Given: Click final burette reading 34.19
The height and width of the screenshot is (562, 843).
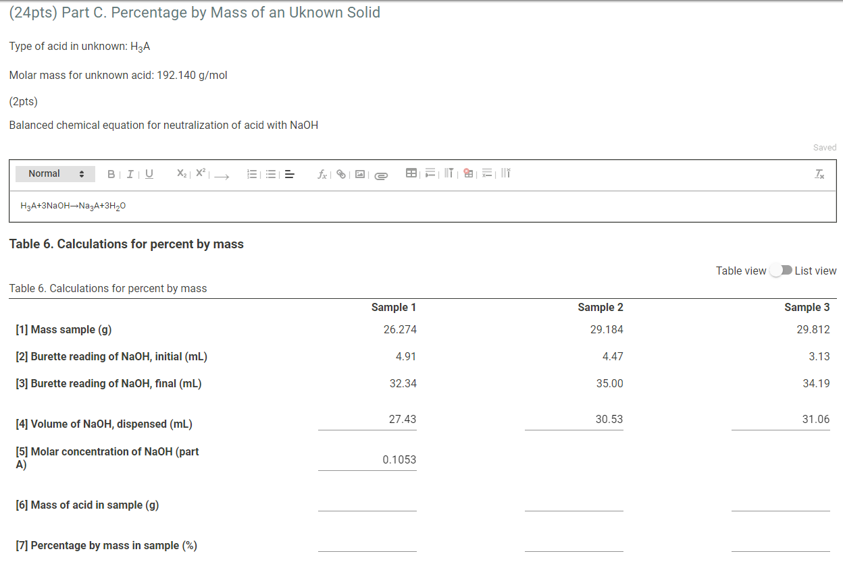Looking at the screenshot, I should pyautogui.click(x=816, y=383).
